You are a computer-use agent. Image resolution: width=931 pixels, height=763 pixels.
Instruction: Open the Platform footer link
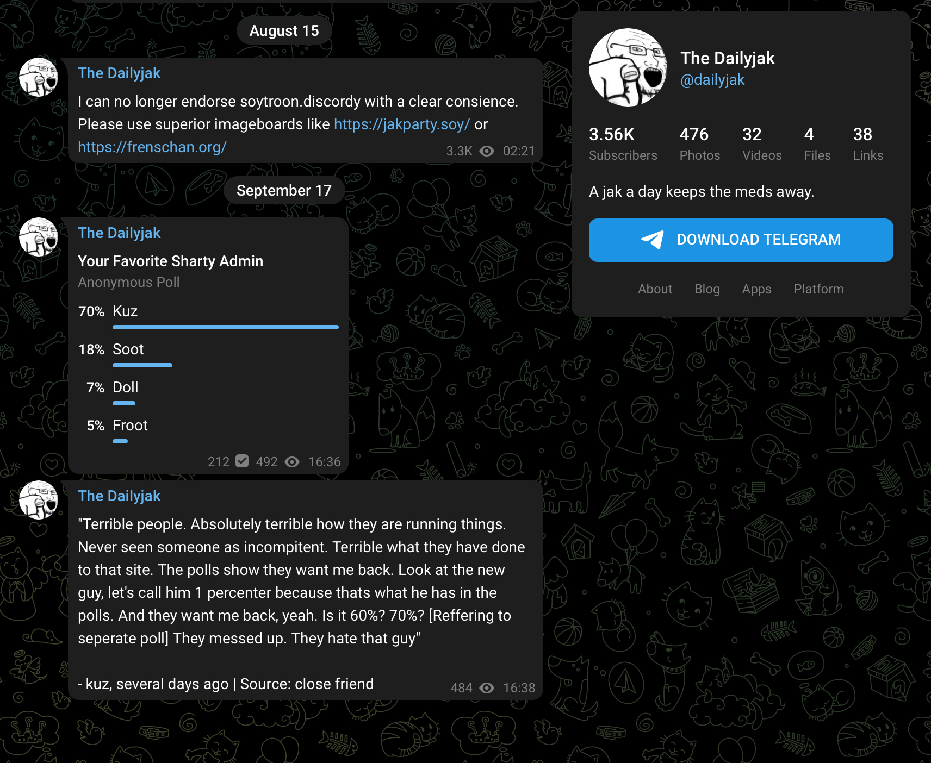[x=818, y=289]
